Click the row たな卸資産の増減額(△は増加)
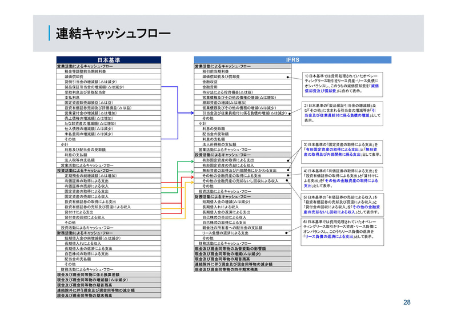Screen dimensions: 457x323 pos(109,123)
